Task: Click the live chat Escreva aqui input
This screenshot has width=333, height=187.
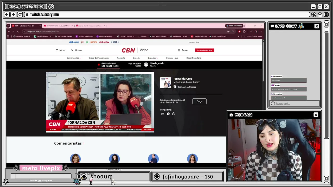Action: pyautogui.click(x=295, y=104)
